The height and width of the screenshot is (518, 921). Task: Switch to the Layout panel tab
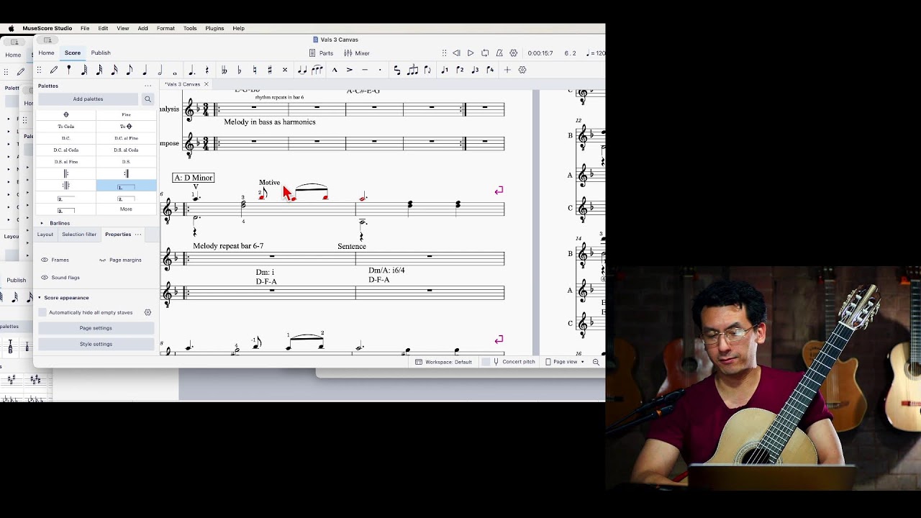tap(45, 234)
